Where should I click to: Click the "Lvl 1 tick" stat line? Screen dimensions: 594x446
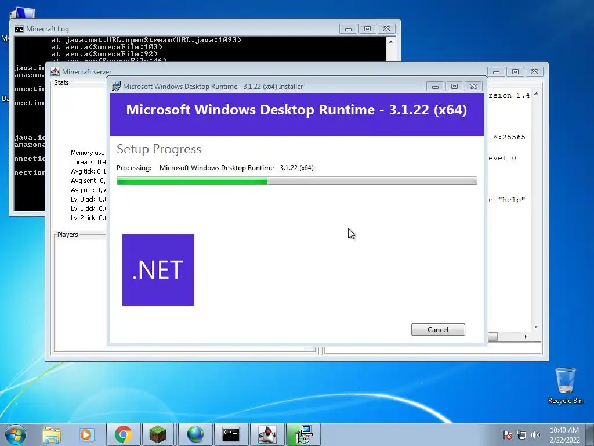click(88, 208)
